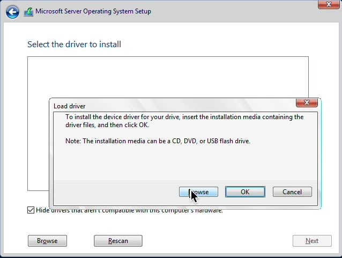Image resolution: width=342 pixels, height=258 pixels.
Task: Click the 'Load driver' dialog title
Action: 69,106
